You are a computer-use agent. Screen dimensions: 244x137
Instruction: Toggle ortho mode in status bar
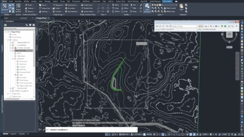pyautogui.click(x=166, y=134)
